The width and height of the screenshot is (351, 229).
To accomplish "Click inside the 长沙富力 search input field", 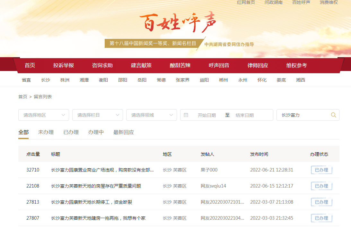I will [302, 115].
